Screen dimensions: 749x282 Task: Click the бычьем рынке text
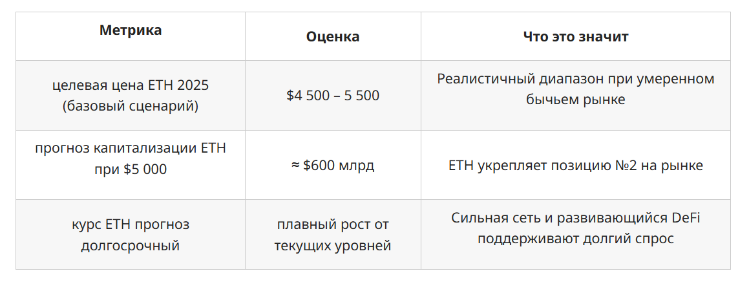(x=575, y=100)
